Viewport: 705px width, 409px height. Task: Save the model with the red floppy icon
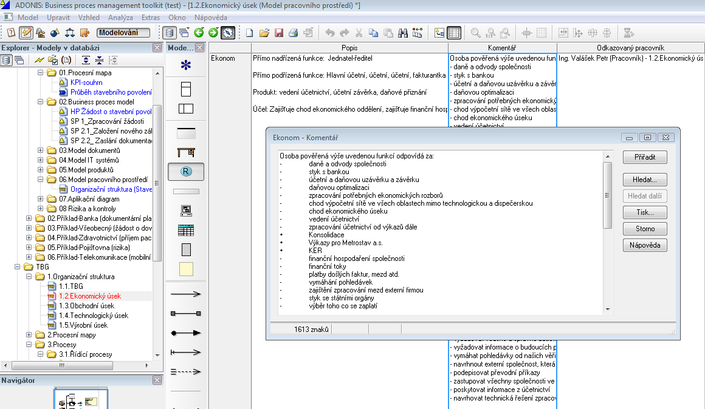coord(279,33)
